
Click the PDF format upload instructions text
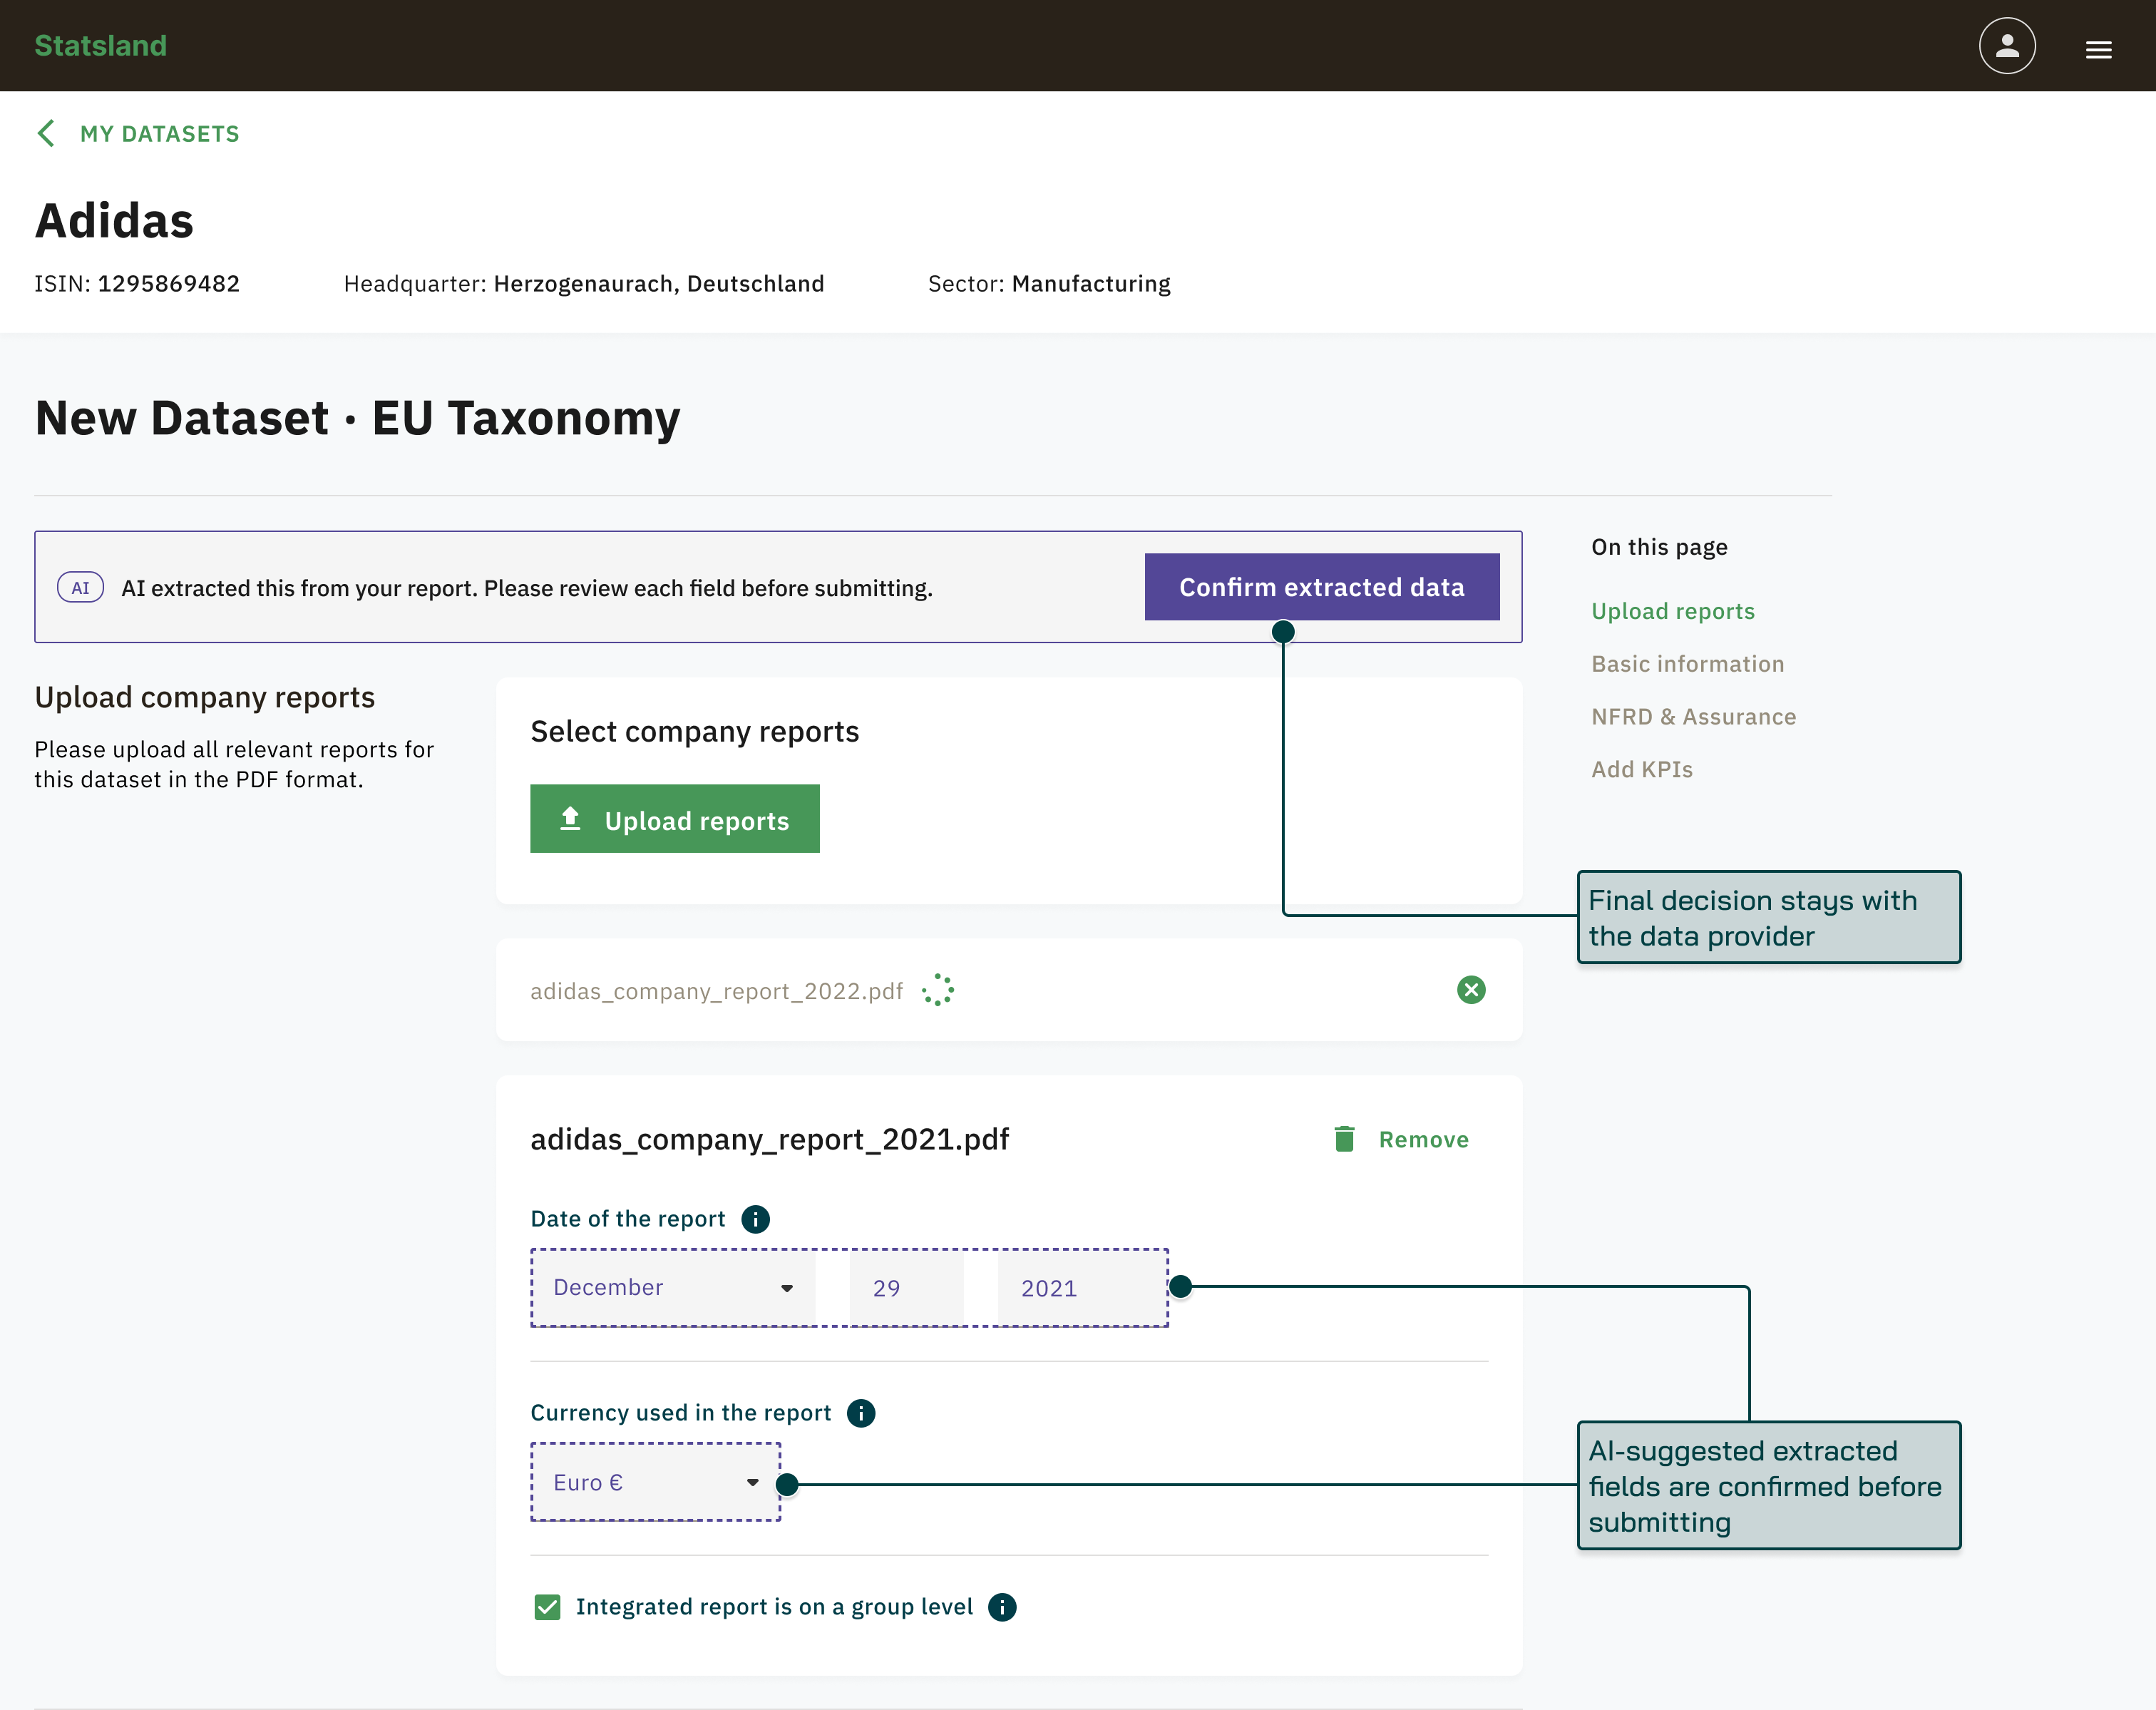pos(234,764)
